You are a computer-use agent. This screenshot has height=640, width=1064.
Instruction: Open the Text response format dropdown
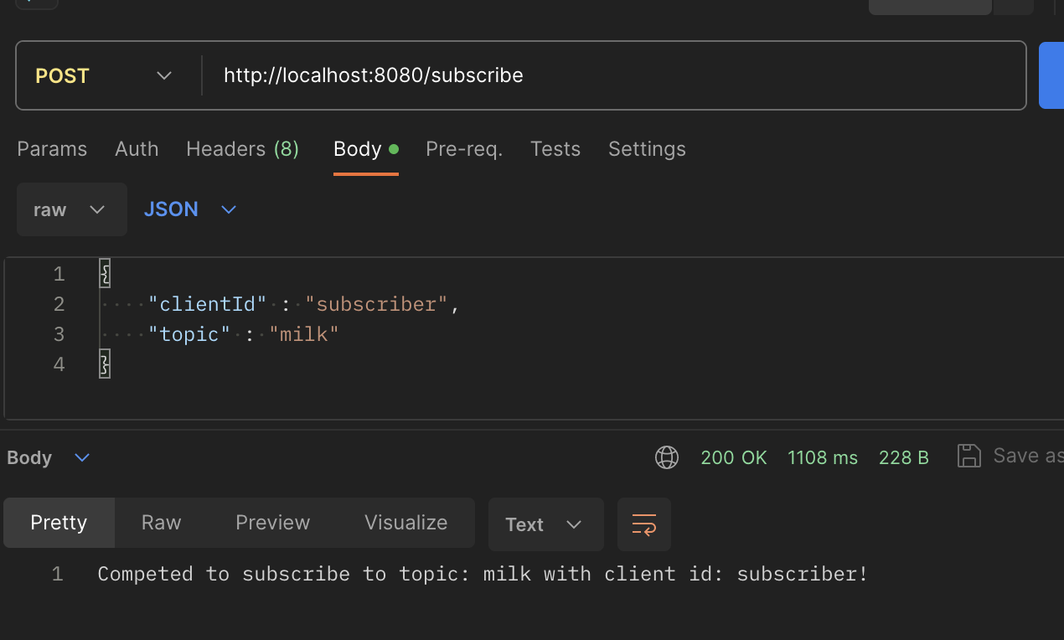tap(545, 524)
